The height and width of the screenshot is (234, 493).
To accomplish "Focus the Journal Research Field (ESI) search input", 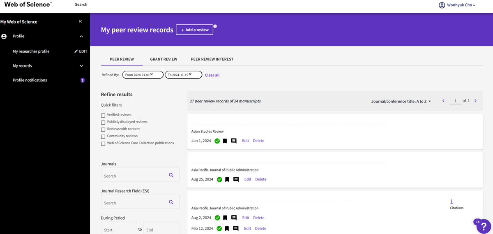I will click(140, 202).
